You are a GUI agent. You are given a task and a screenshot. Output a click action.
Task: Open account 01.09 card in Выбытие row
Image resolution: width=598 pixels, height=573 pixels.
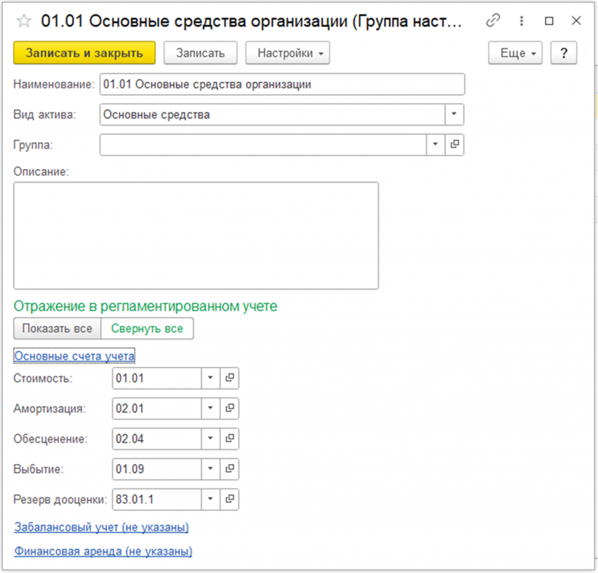click(230, 468)
